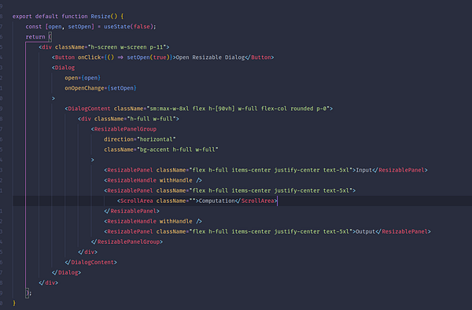Viewport: 472px width, 310px height.
Task: Click the final closing curly brace
Action: (x=14, y=303)
